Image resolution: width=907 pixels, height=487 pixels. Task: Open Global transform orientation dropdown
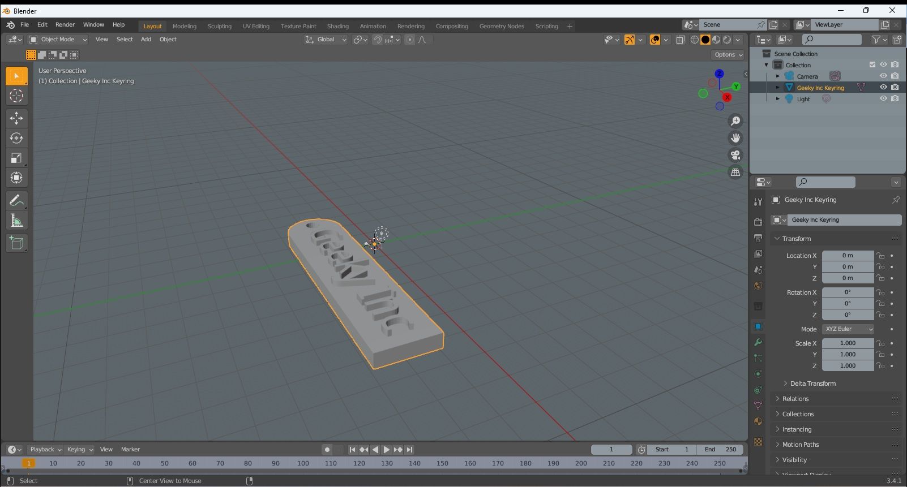(326, 40)
